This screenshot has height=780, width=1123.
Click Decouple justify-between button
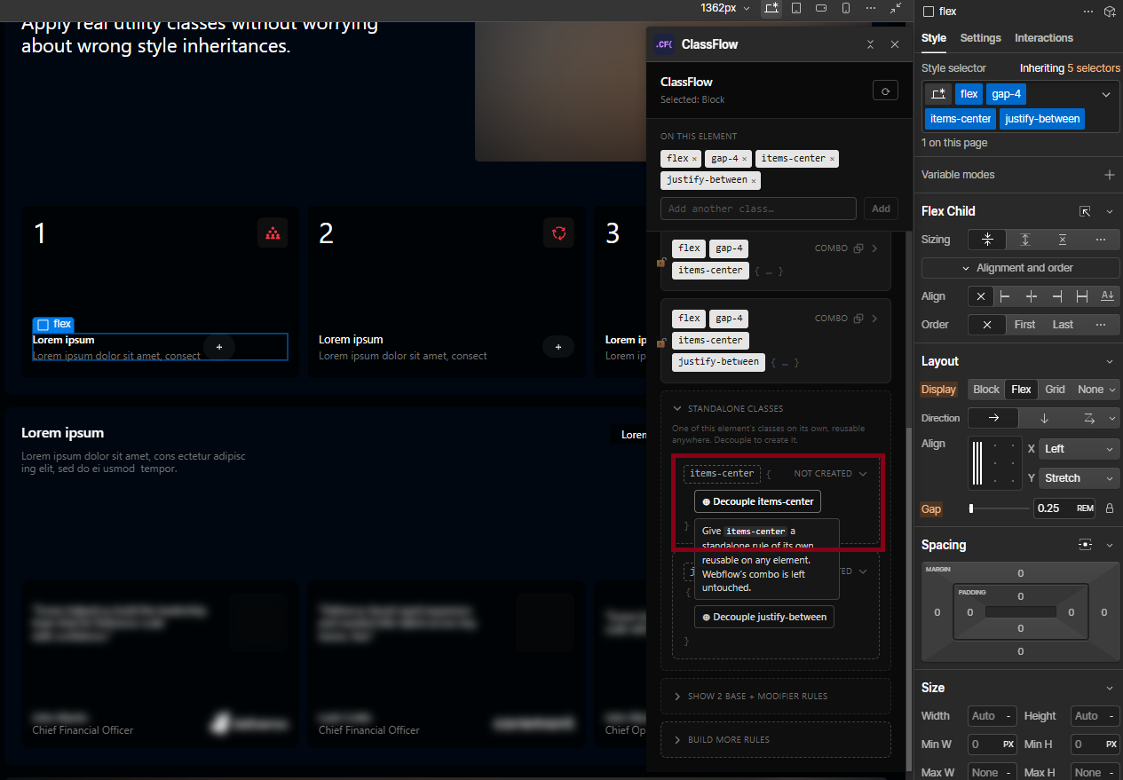[764, 617]
